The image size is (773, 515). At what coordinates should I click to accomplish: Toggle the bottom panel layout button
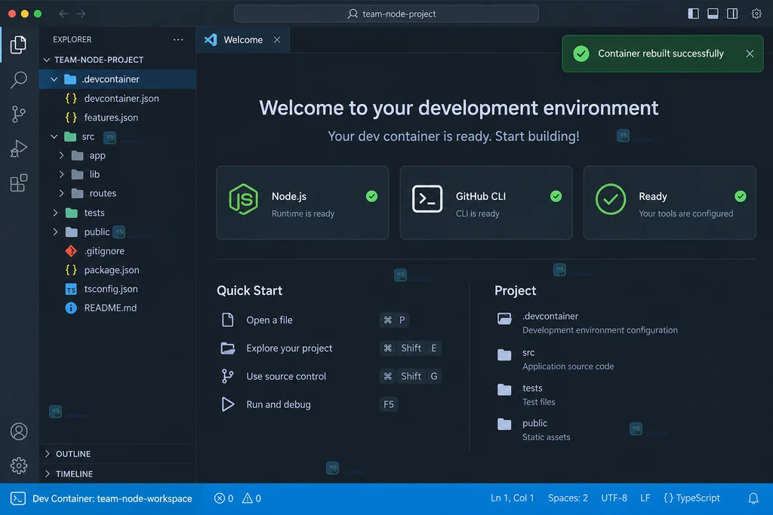point(713,14)
